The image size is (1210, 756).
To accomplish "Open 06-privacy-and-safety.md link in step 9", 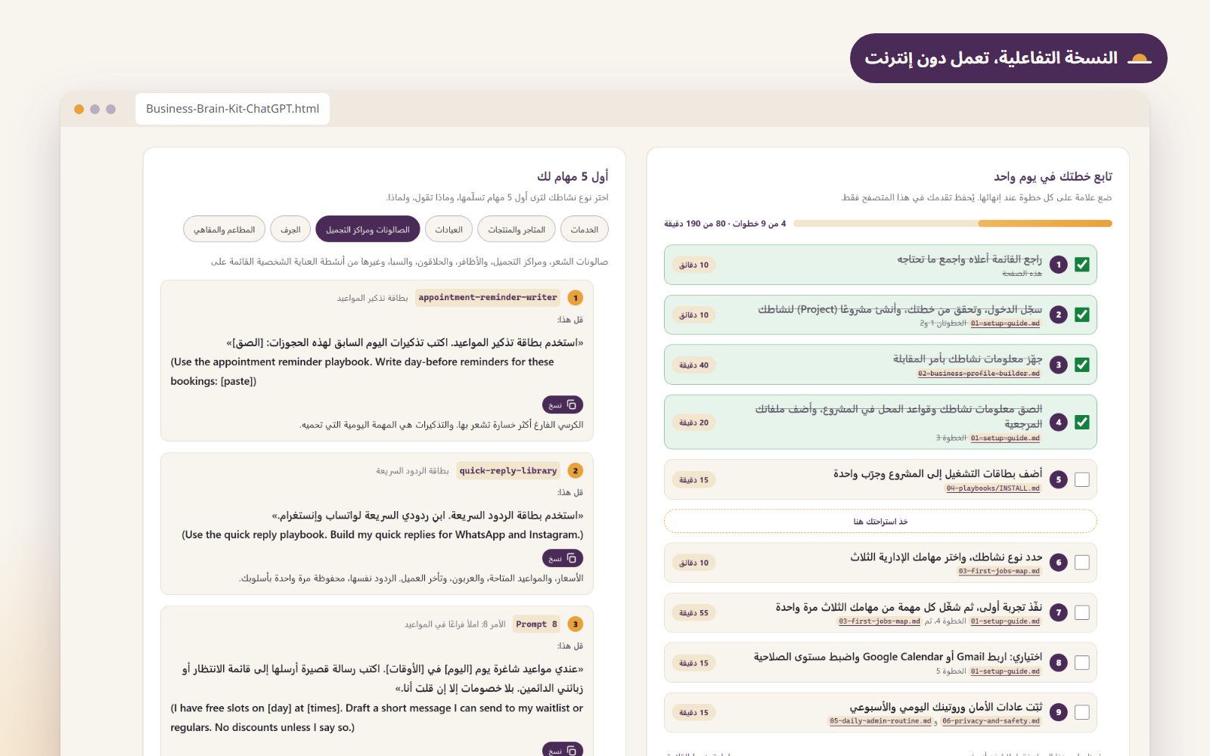I will click(991, 721).
